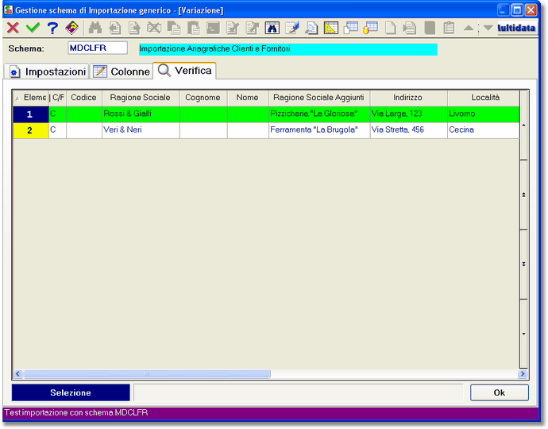
Task: Click the Pizzicheria "La Gloriosa" cell
Action: pos(319,114)
